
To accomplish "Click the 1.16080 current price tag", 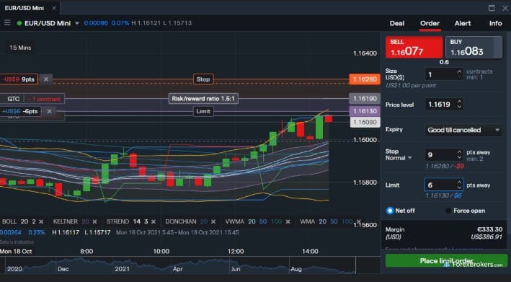I will point(365,123).
